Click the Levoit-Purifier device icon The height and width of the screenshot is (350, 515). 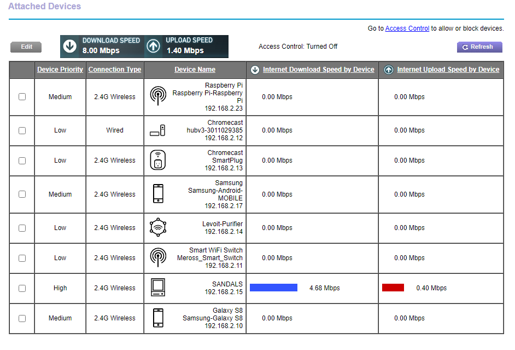coord(157,228)
